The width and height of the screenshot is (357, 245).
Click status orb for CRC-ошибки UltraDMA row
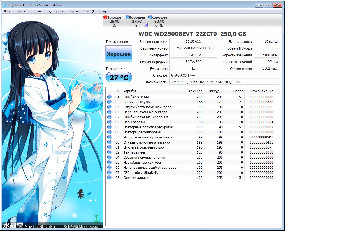(x=109, y=173)
